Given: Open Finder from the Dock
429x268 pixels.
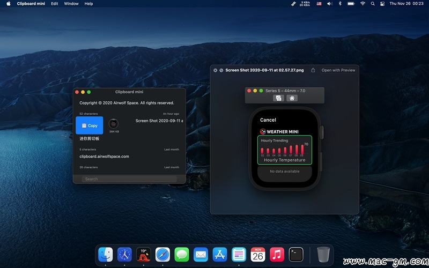Looking at the screenshot, I should [x=105, y=255].
